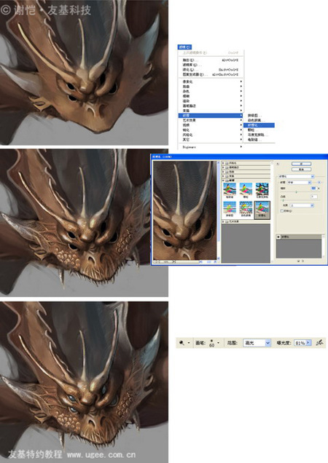Expand the Artistic filter folder below thumbnails
Screen dimensions: 328x463
pyautogui.click(x=224, y=221)
